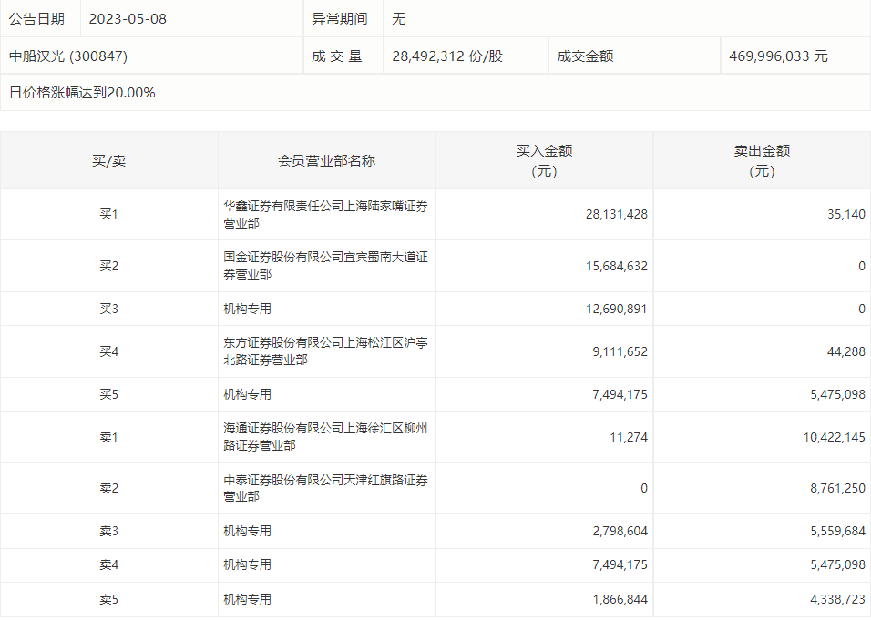The image size is (871, 620).
Task: Click stock name 中船汉光 (300847)
Action: click(x=68, y=56)
